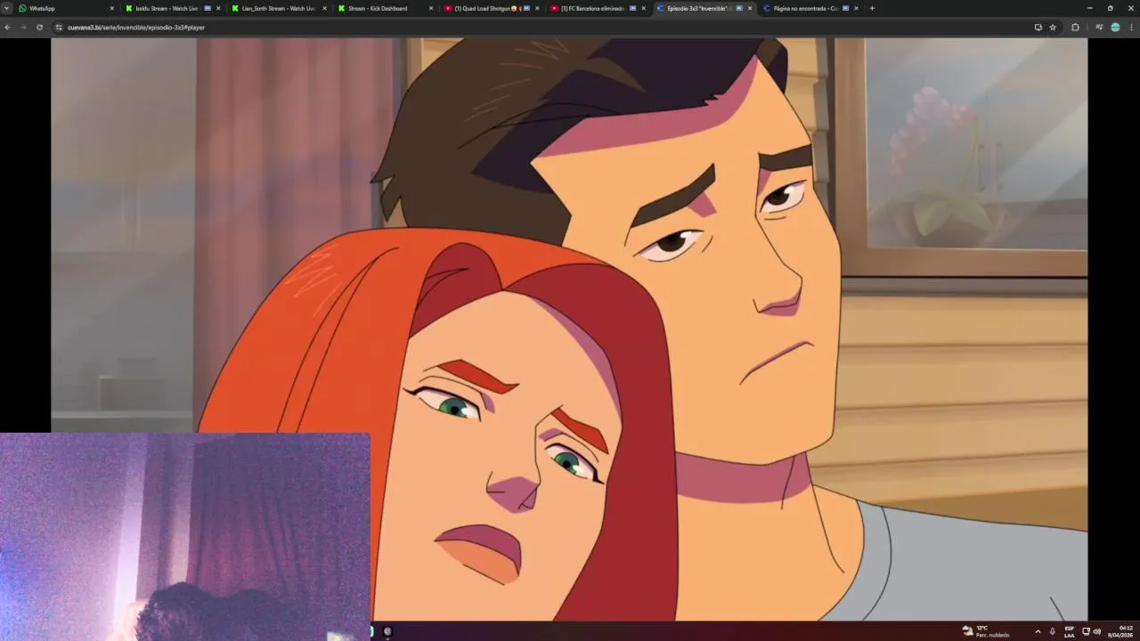This screenshot has height=641, width=1140.
Task: Open the volume speaker tray icon
Action: click(x=1096, y=631)
